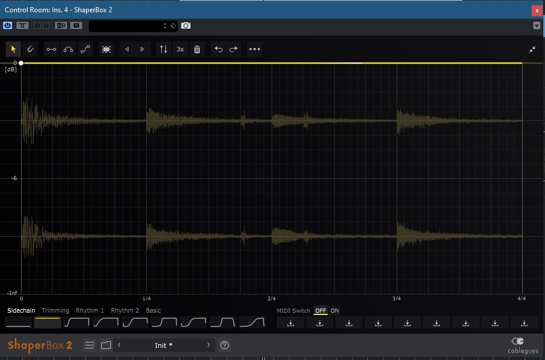This screenshot has height=360, width=545.
Task: Click the cableguys logo
Action: coord(522,346)
